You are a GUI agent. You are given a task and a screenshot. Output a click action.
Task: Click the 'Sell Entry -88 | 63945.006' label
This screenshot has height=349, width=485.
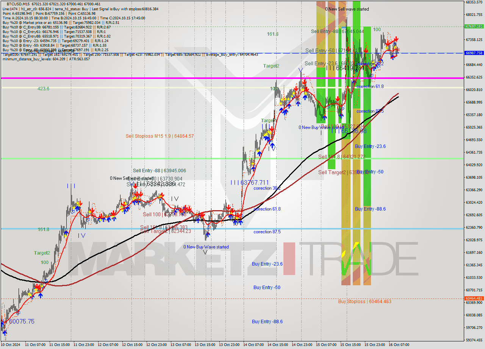[x=160, y=171]
